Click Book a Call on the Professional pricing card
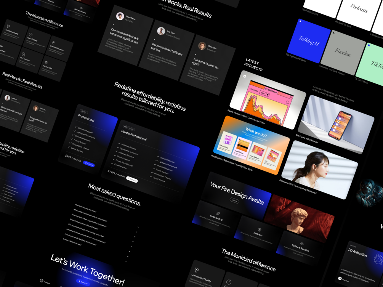This screenshot has height=287, width=383. [89, 164]
